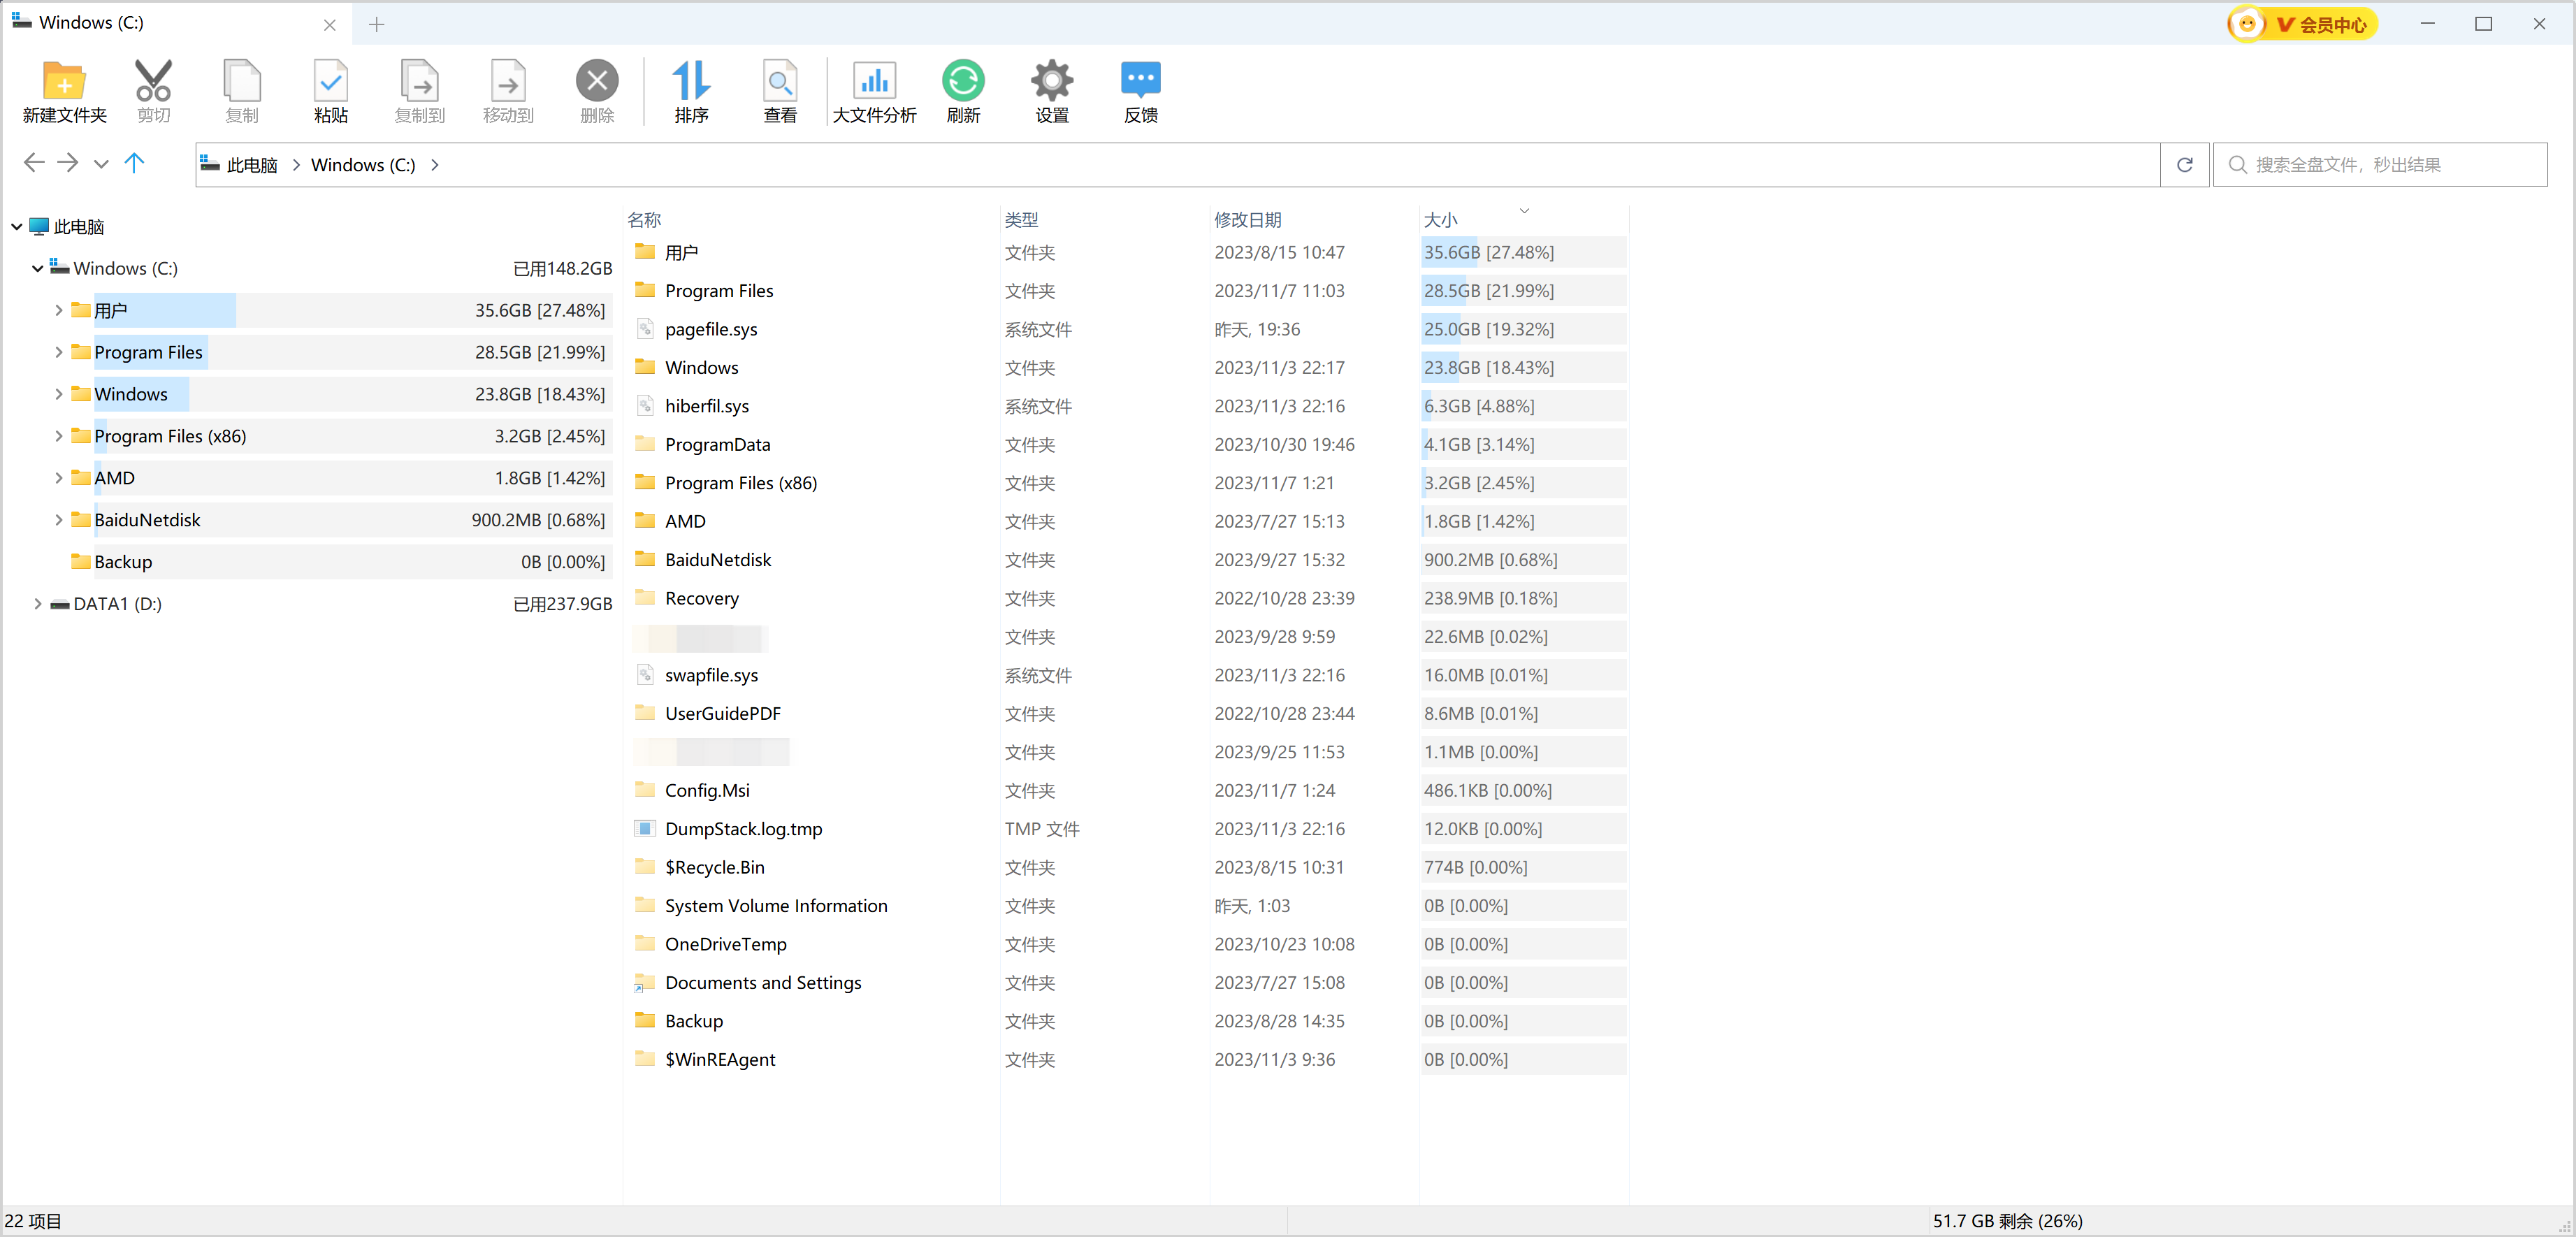Select swapfile.sys in the list
This screenshot has height=1237, width=2576.
coord(711,675)
